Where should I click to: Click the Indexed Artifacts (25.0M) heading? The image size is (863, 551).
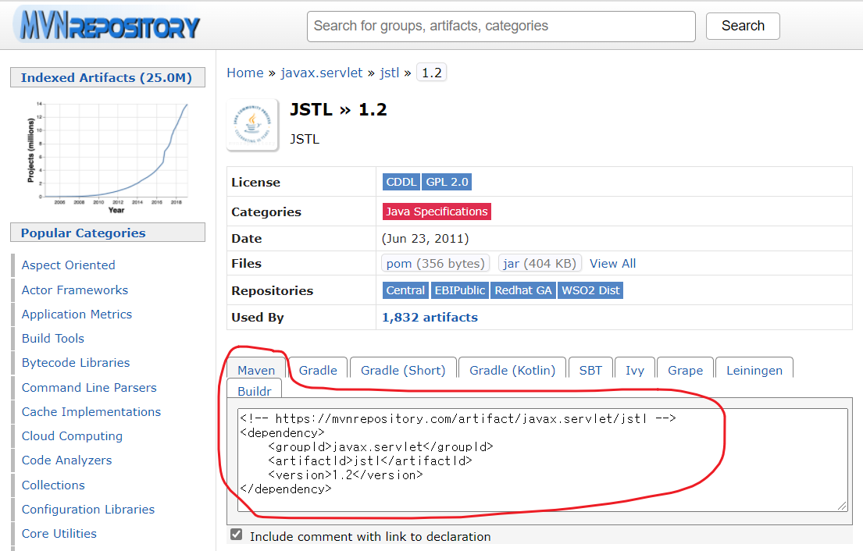[107, 77]
